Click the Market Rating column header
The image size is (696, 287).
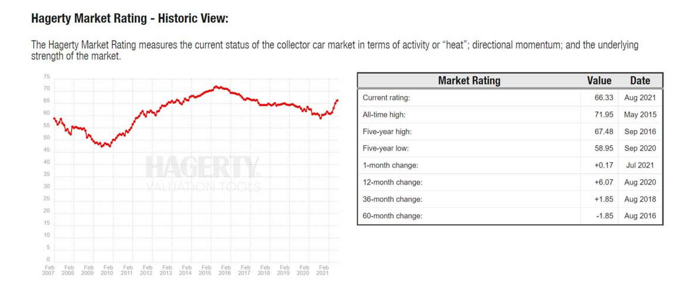(469, 81)
